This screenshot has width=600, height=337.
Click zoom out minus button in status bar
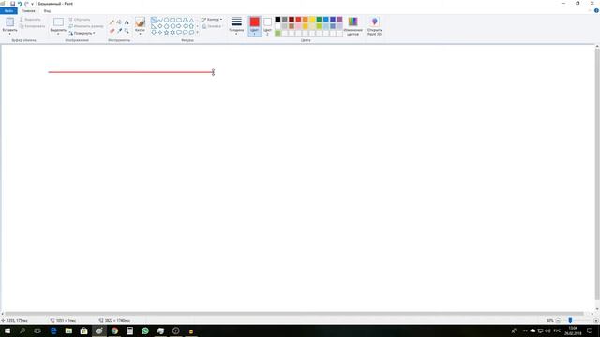[x=558, y=320]
